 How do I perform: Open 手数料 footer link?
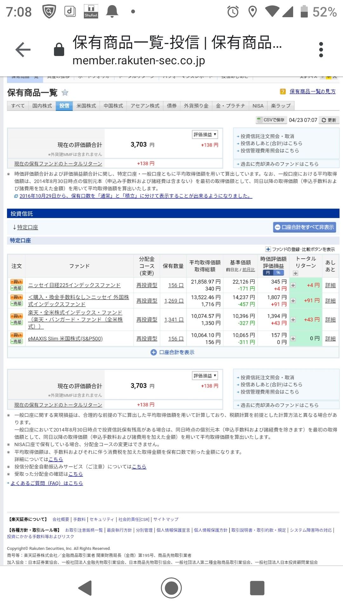coord(79,519)
